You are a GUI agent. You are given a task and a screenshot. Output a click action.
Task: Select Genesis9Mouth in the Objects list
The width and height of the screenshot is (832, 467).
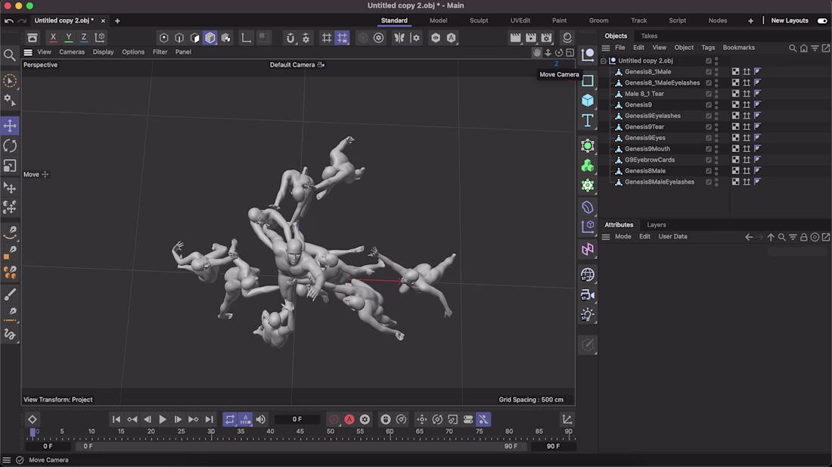tap(647, 149)
